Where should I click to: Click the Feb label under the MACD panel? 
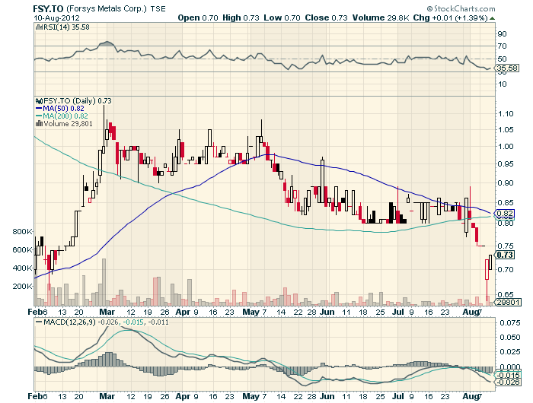(x=35, y=397)
